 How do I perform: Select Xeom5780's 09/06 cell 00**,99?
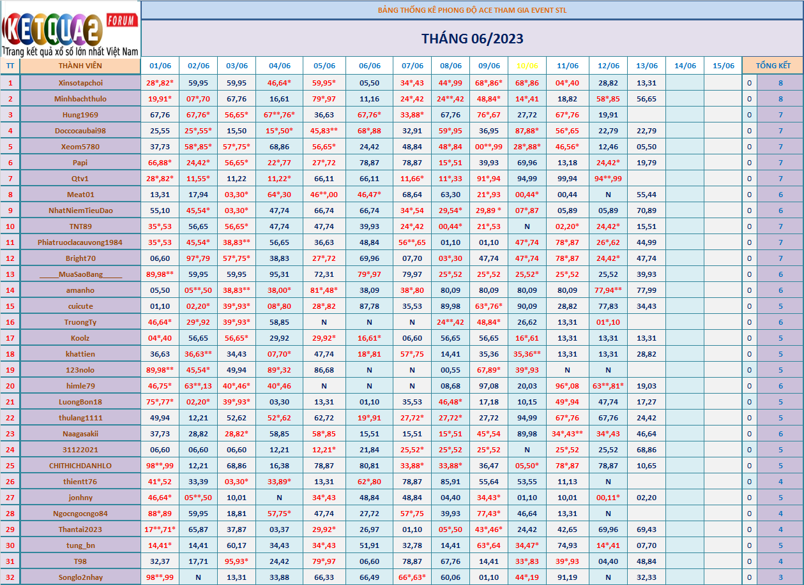pyautogui.click(x=489, y=147)
